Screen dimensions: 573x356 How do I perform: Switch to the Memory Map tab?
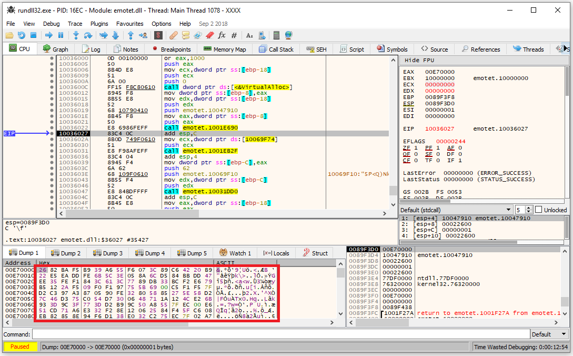click(x=225, y=49)
